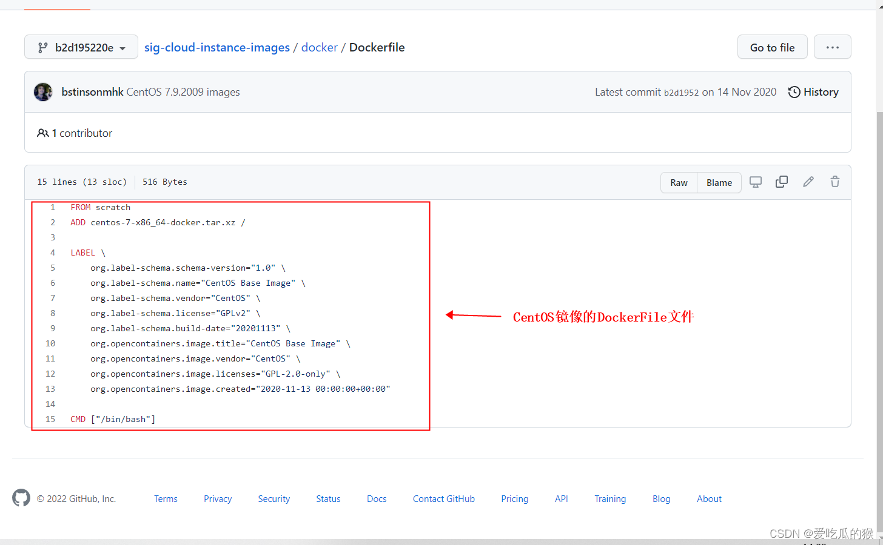Click the contributors people icon
The image size is (883, 545).
42,133
